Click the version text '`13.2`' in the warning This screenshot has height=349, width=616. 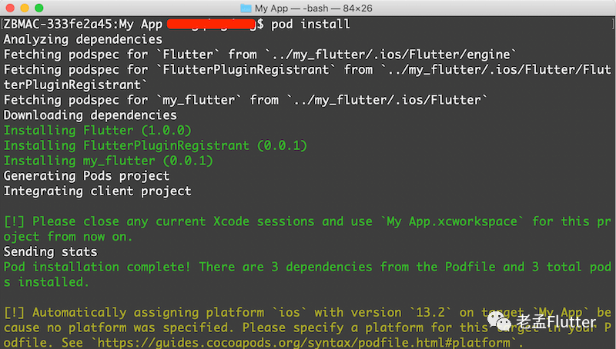430,313
